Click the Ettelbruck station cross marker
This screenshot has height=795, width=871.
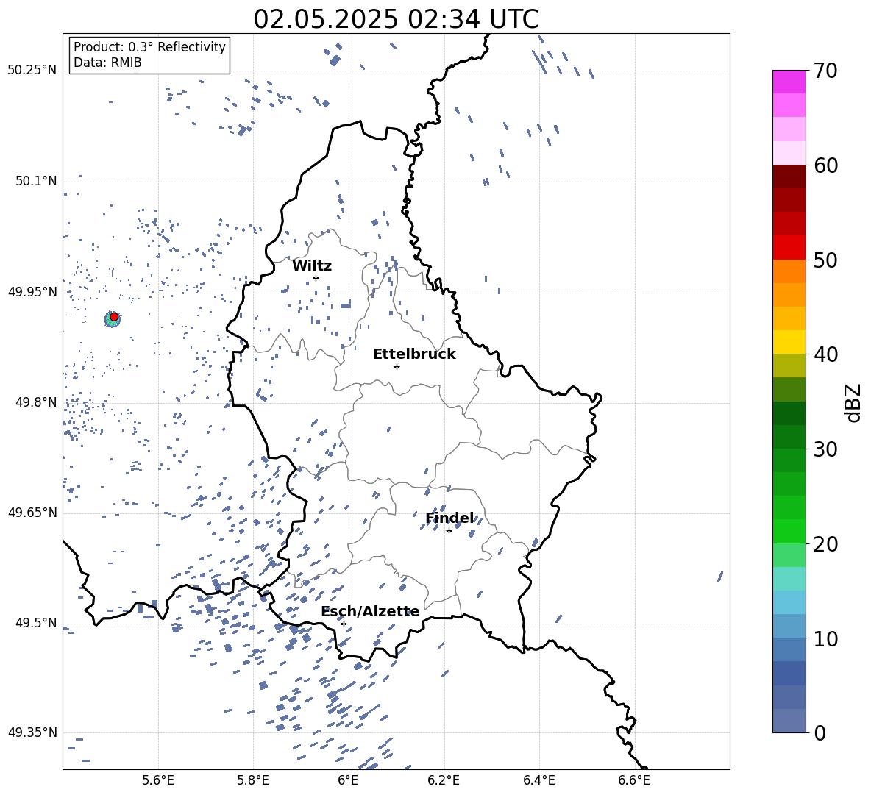pos(397,366)
